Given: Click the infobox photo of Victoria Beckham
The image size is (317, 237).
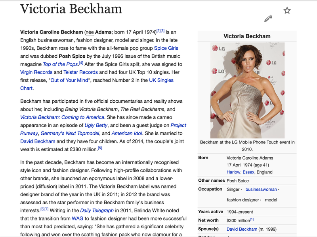Looking at the screenshot, I should click(247, 90).
